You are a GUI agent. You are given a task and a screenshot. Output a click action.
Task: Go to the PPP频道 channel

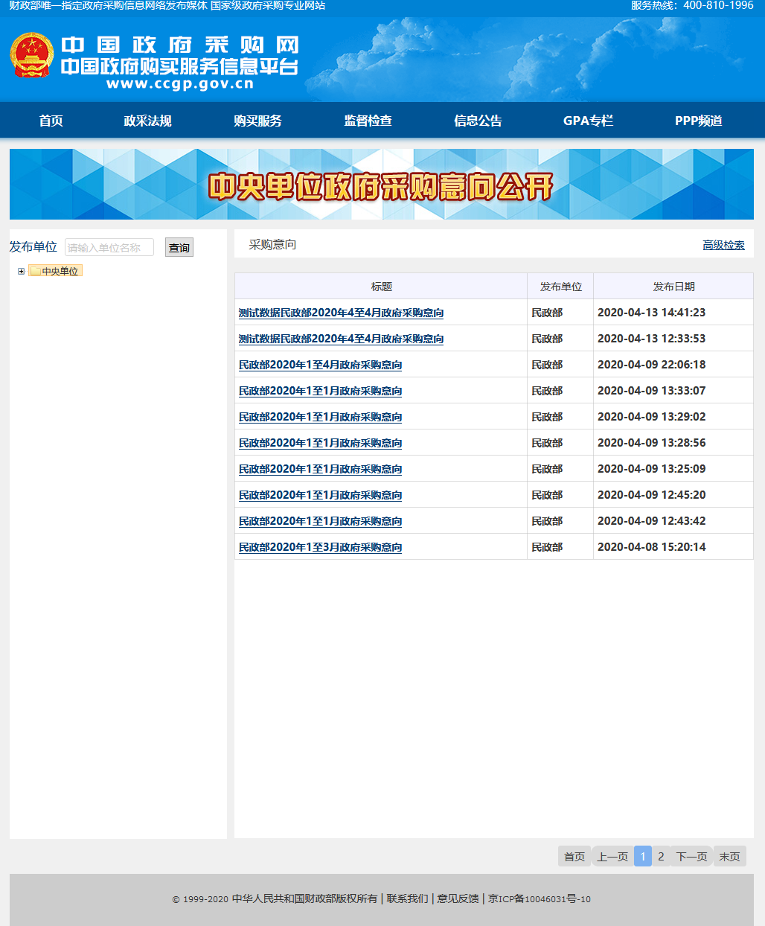point(698,121)
